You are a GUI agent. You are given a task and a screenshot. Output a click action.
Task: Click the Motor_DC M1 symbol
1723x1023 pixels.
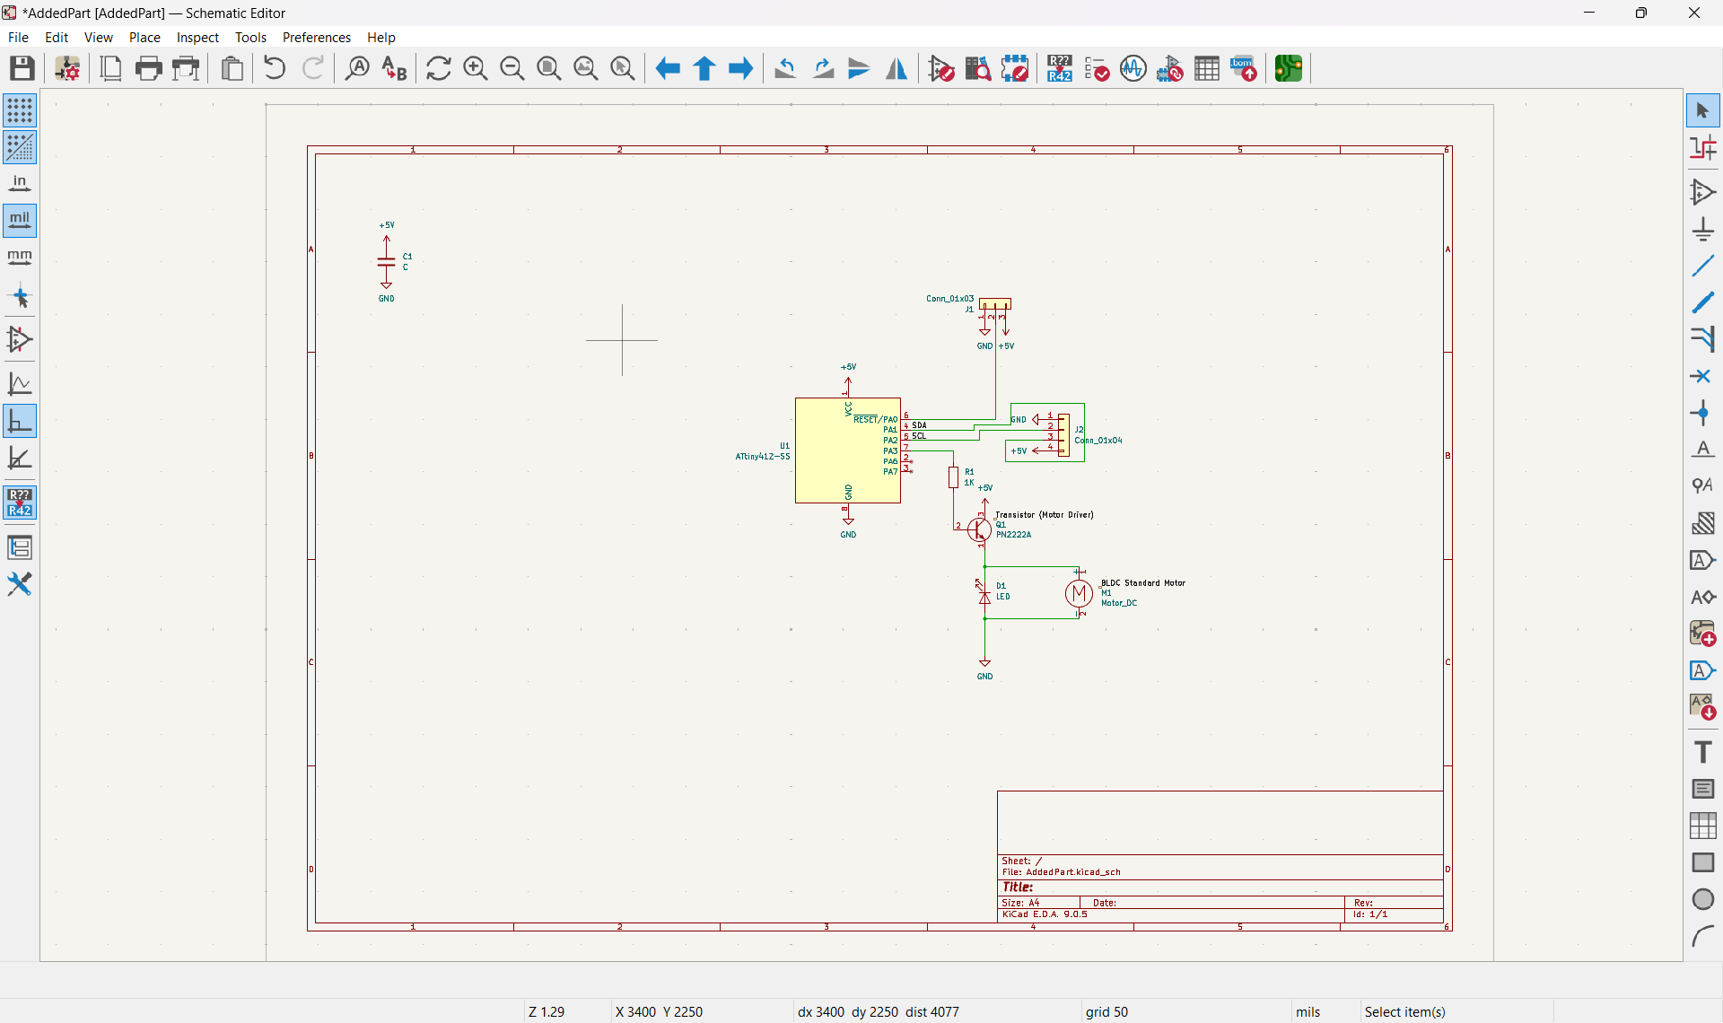coord(1078,593)
